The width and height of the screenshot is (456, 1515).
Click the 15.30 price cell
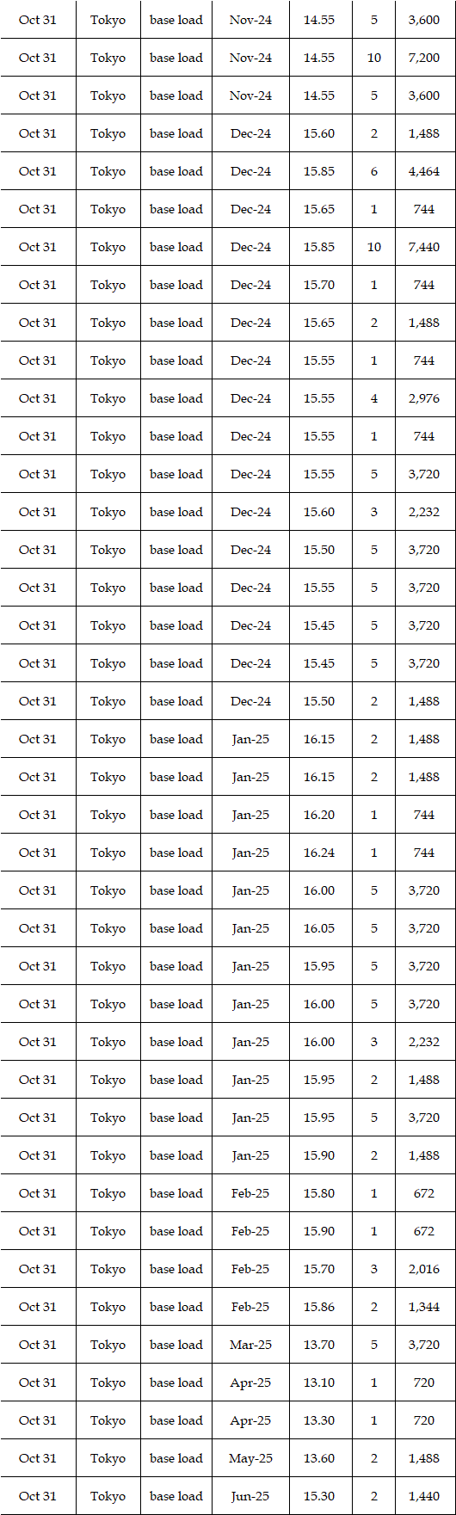[319, 1496]
